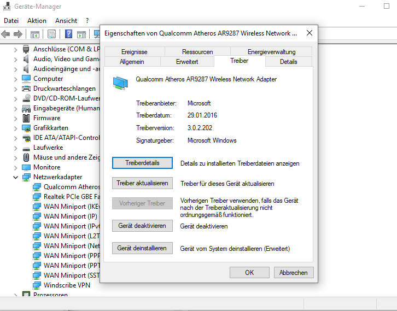The width and height of the screenshot is (397, 311).
Task: Click the Audio, Video und Game speaker icon
Action: [x=26, y=59]
